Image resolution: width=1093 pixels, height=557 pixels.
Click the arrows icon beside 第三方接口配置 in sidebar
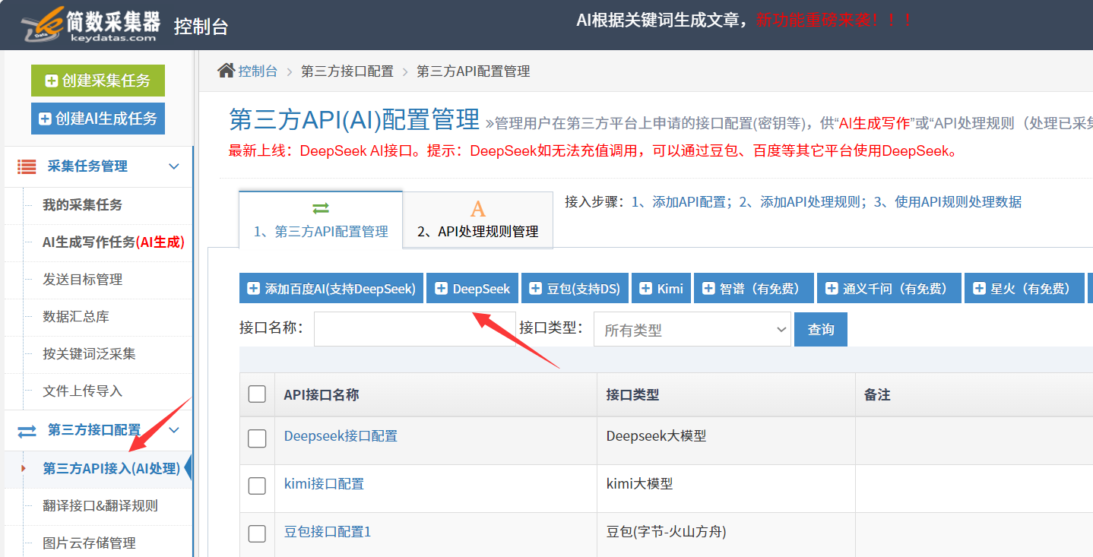(x=27, y=431)
